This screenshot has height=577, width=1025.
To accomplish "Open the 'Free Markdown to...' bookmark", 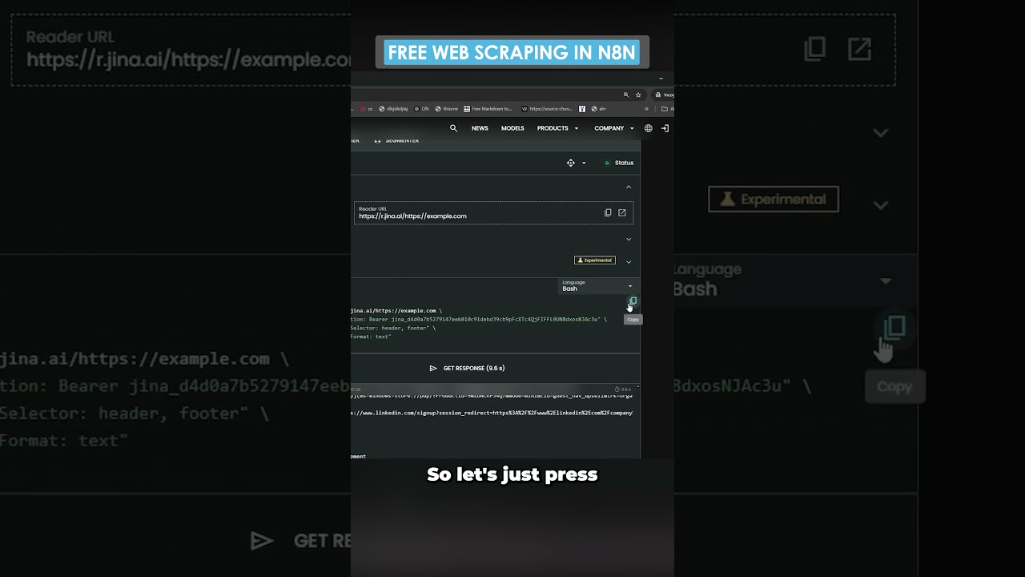I will [x=488, y=109].
